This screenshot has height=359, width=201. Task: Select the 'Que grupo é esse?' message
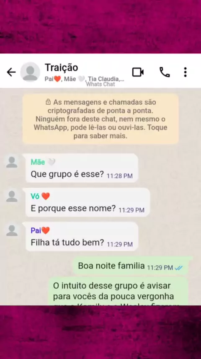82,168
